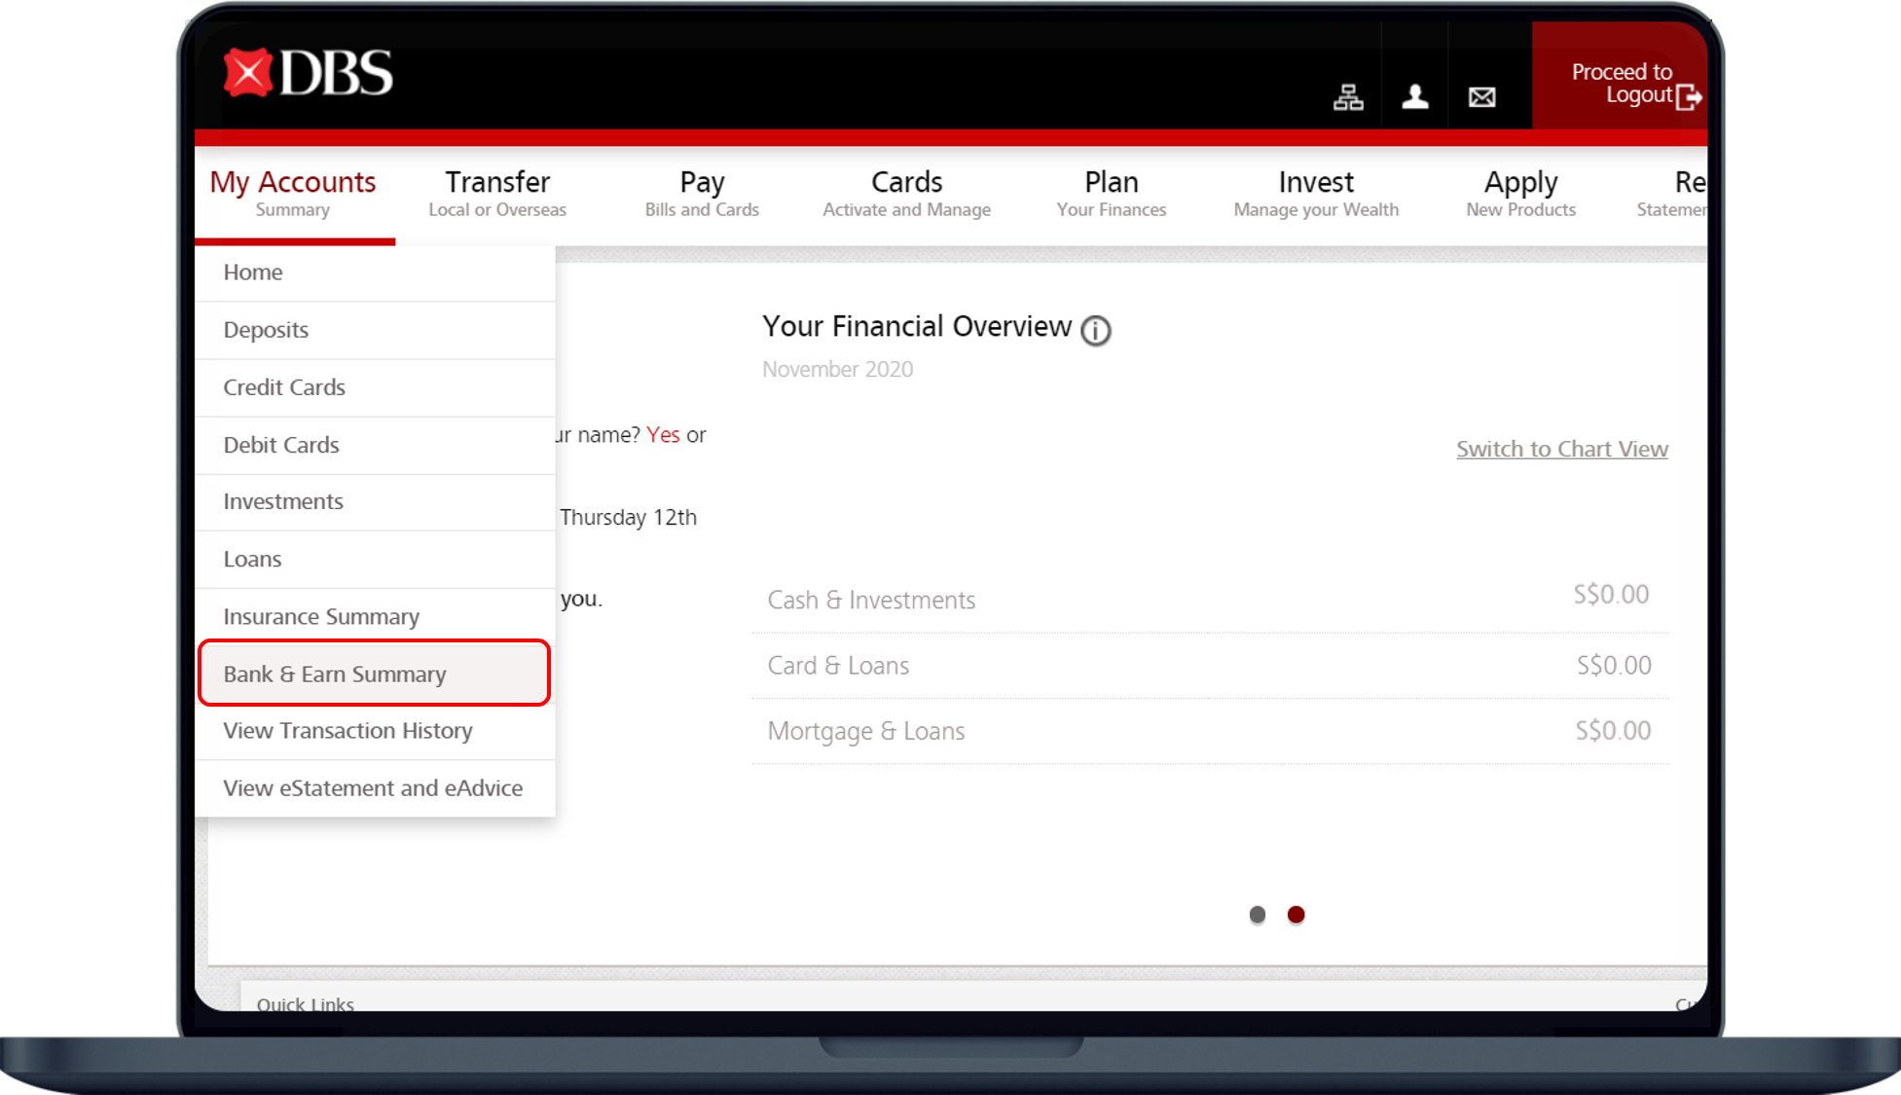Screen dimensions: 1901x1095
Task: Open the messages envelope icon
Action: point(1481,97)
